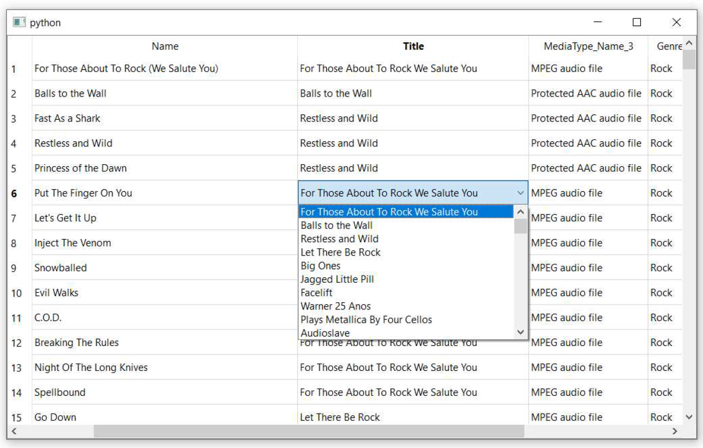Screen dimensions: 703x448
Task: Select 'Big Ones' from the dropdown list
Action: [x=406, y=266]
